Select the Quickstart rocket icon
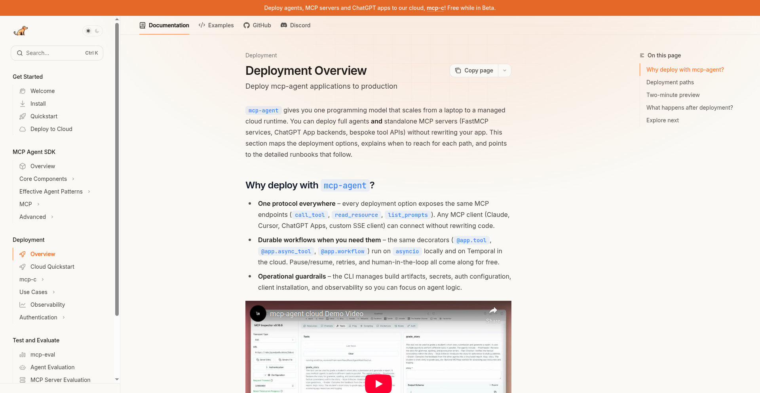760x393 pixels. (x=23, y=116)
